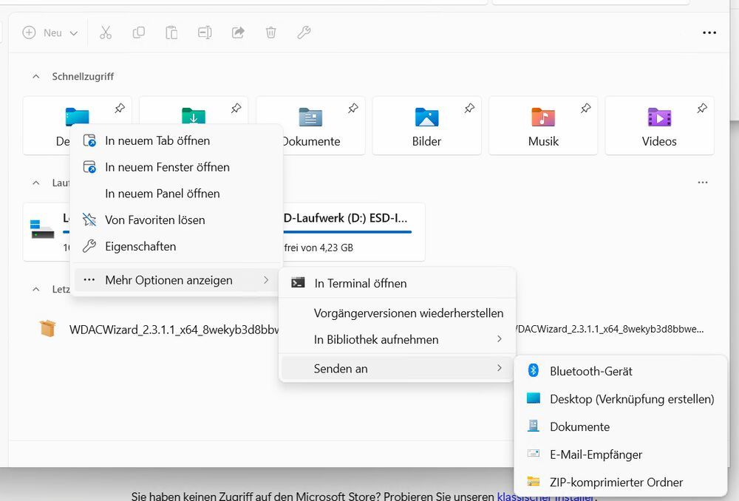Send to E-Mail-Empfänger
This screenshot has width=739, height=501.
pos(620,454)
